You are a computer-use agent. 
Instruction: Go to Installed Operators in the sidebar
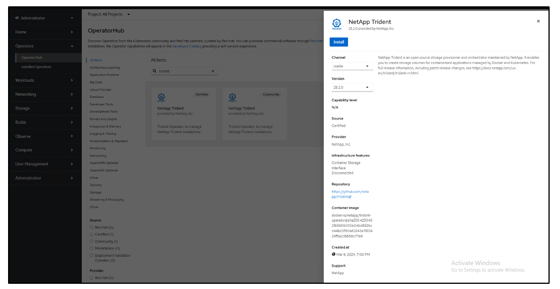coord(36,67)
